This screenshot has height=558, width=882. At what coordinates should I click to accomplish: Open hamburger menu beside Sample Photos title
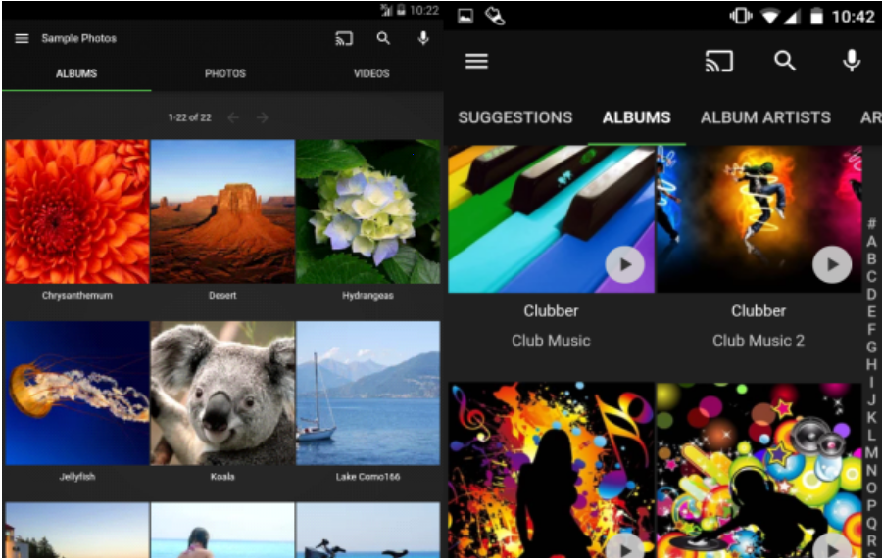pos(22,39)
